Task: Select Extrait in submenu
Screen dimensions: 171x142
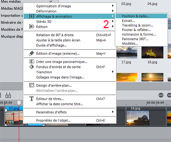Action: point(141,21)
